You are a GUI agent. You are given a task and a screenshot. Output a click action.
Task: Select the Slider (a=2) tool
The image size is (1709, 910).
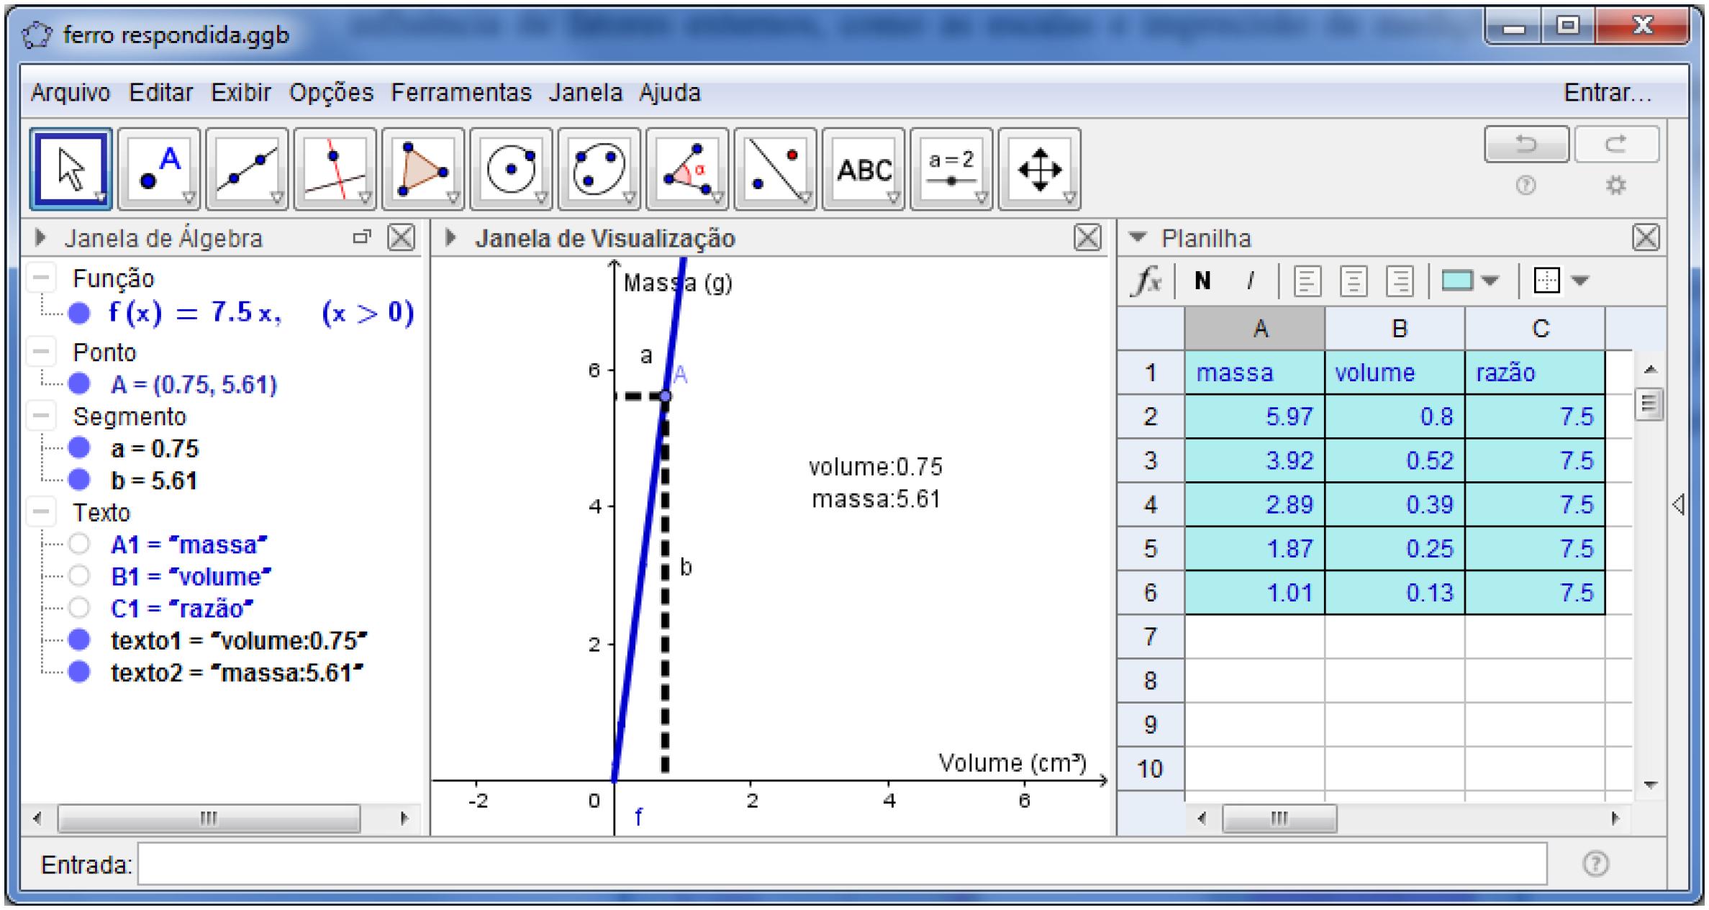[951, 169]
